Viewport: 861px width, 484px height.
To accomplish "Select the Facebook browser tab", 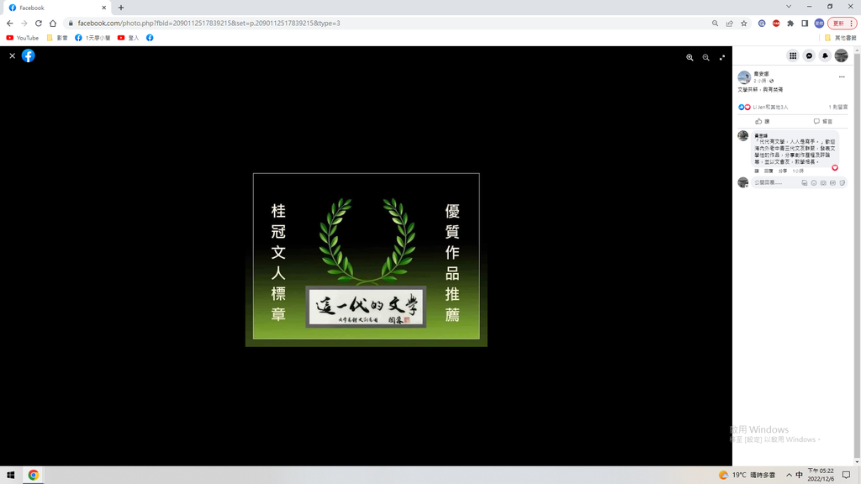I will [x=55, y=8].
